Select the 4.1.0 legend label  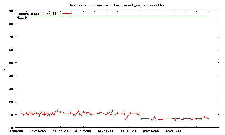coord(22,17)
